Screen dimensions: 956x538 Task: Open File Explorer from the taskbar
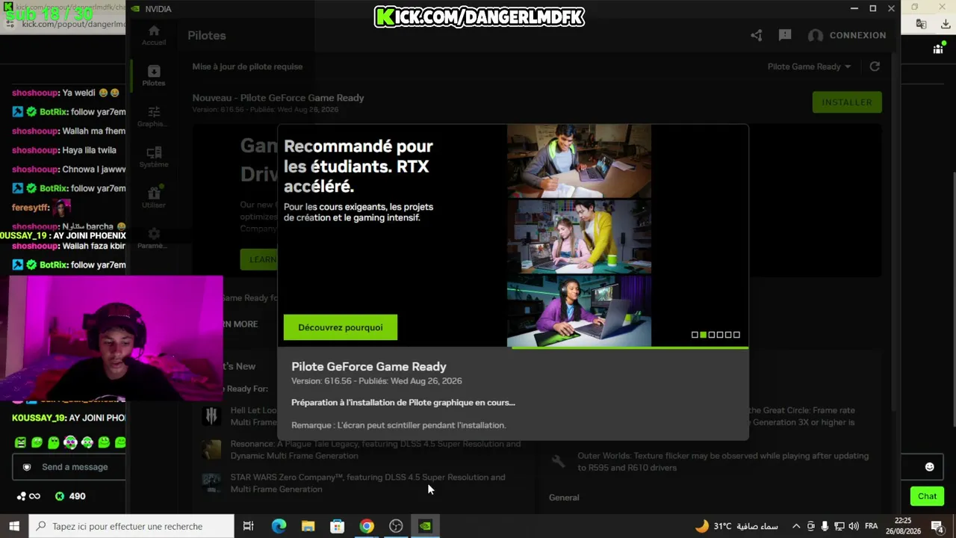click(x=308, y=526)
